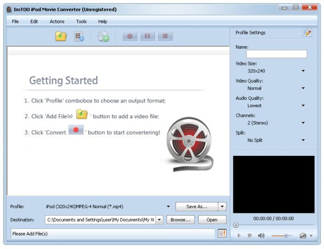
Task: Click the Profile Settings edit icon
Action: pos(307,32)
